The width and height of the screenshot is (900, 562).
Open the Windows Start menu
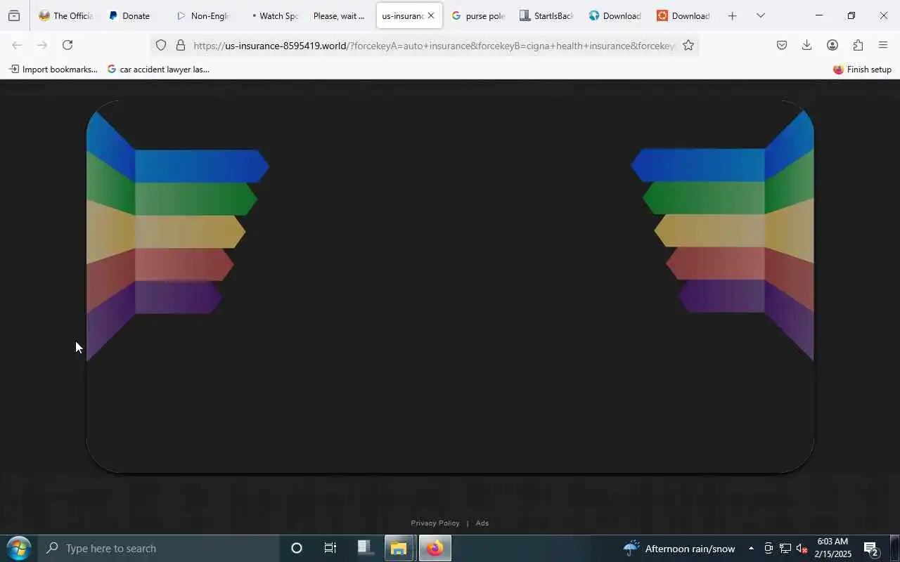pyautogui.click(x=18, y=548)
